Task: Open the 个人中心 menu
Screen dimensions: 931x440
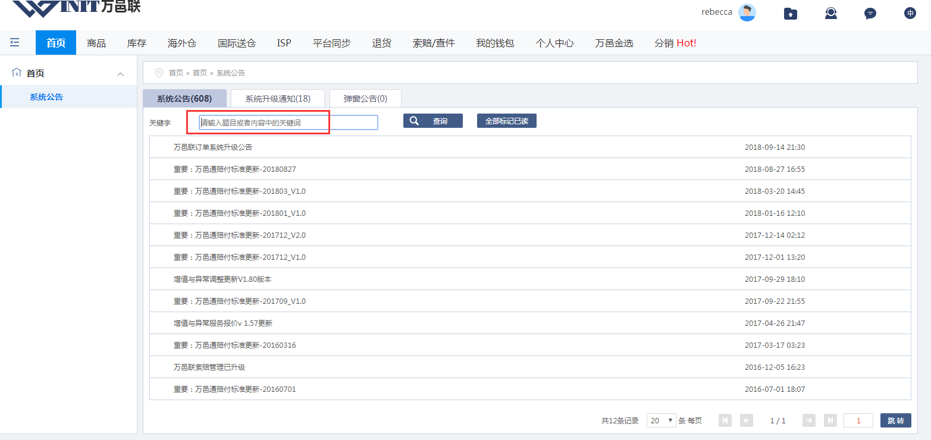Action: click(x=554, y=43)
